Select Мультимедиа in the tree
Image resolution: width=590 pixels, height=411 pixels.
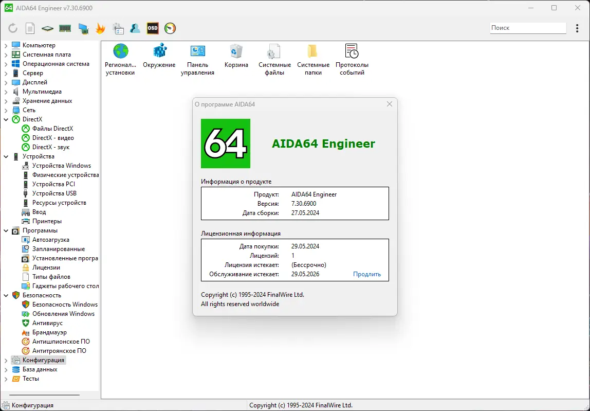coord(42,92)
